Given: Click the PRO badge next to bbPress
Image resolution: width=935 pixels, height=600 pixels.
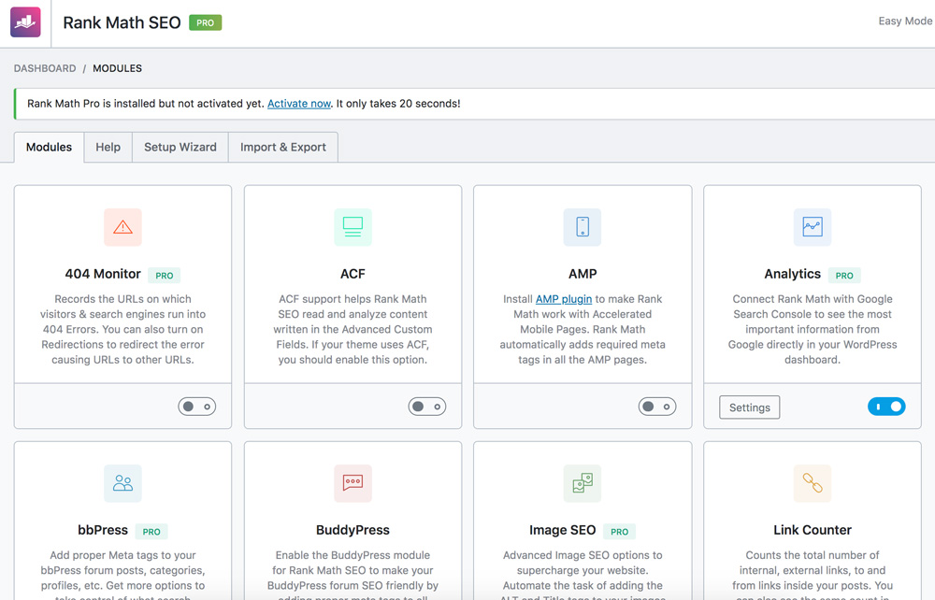Looking at the screenshot, I should click(151, 532).
